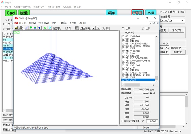
Task: Click Deg10 file list scroll left arrow
Action: click(4, 110)
